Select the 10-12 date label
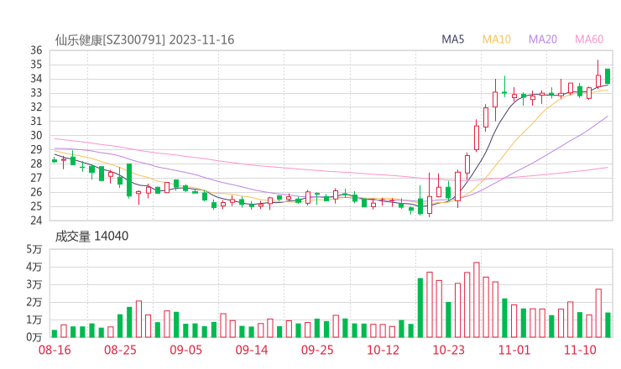 tap(383, 350)
